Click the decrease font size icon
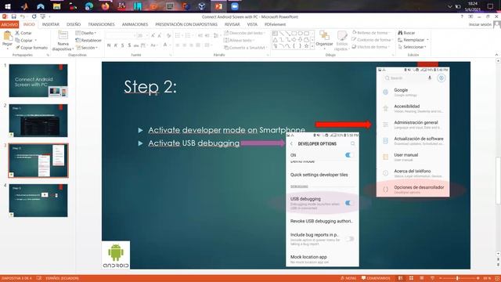Image resolution: width=501 pixels, height=282 pixels. pos(160,35)
